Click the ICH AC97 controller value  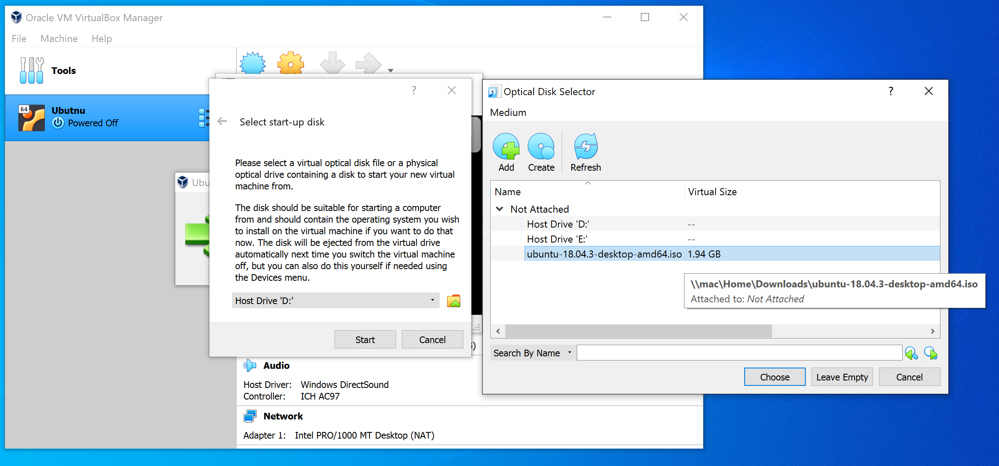[x=320, y=396]
